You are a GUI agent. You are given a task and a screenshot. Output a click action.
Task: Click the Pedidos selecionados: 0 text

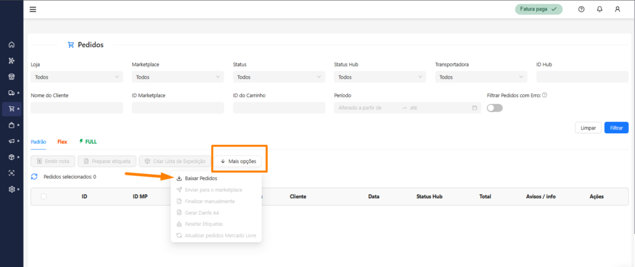(69, 177)
